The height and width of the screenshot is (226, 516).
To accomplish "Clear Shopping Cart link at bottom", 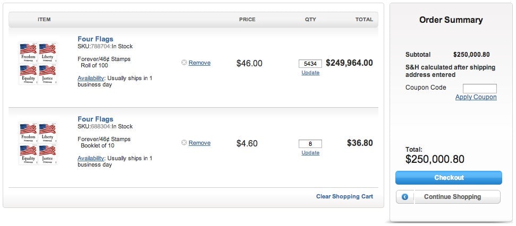I will point(344,196).
